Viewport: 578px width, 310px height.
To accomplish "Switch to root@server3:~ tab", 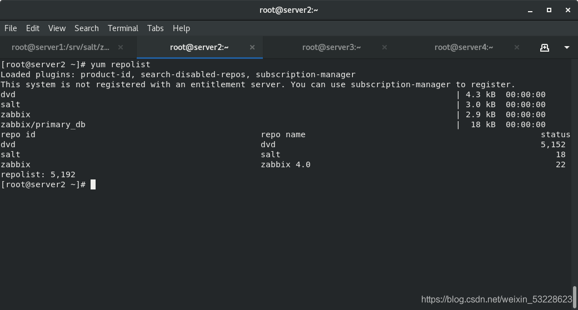I will [x=331, y=47].
